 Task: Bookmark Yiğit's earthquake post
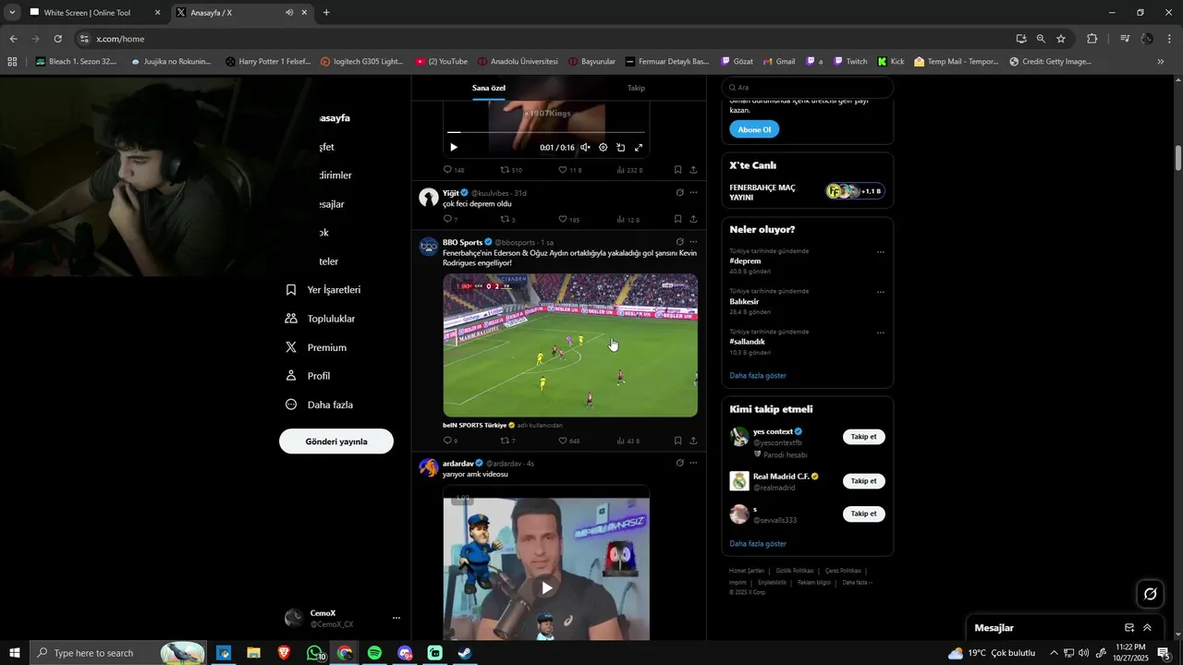(x=677, y=220)
